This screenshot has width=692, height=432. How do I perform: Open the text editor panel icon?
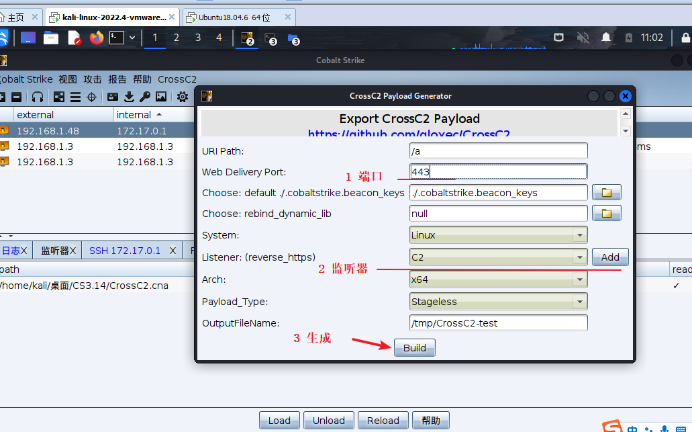(74, 38)
